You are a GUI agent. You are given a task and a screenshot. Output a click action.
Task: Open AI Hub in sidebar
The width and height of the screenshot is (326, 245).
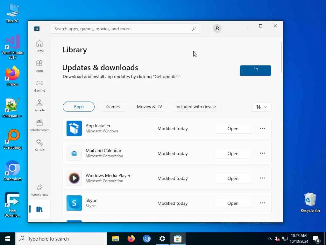39,145
